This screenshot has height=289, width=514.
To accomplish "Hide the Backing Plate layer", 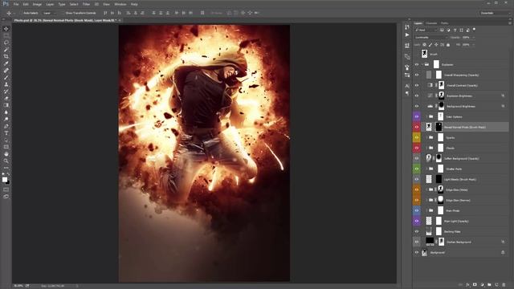I will [417, 232].
